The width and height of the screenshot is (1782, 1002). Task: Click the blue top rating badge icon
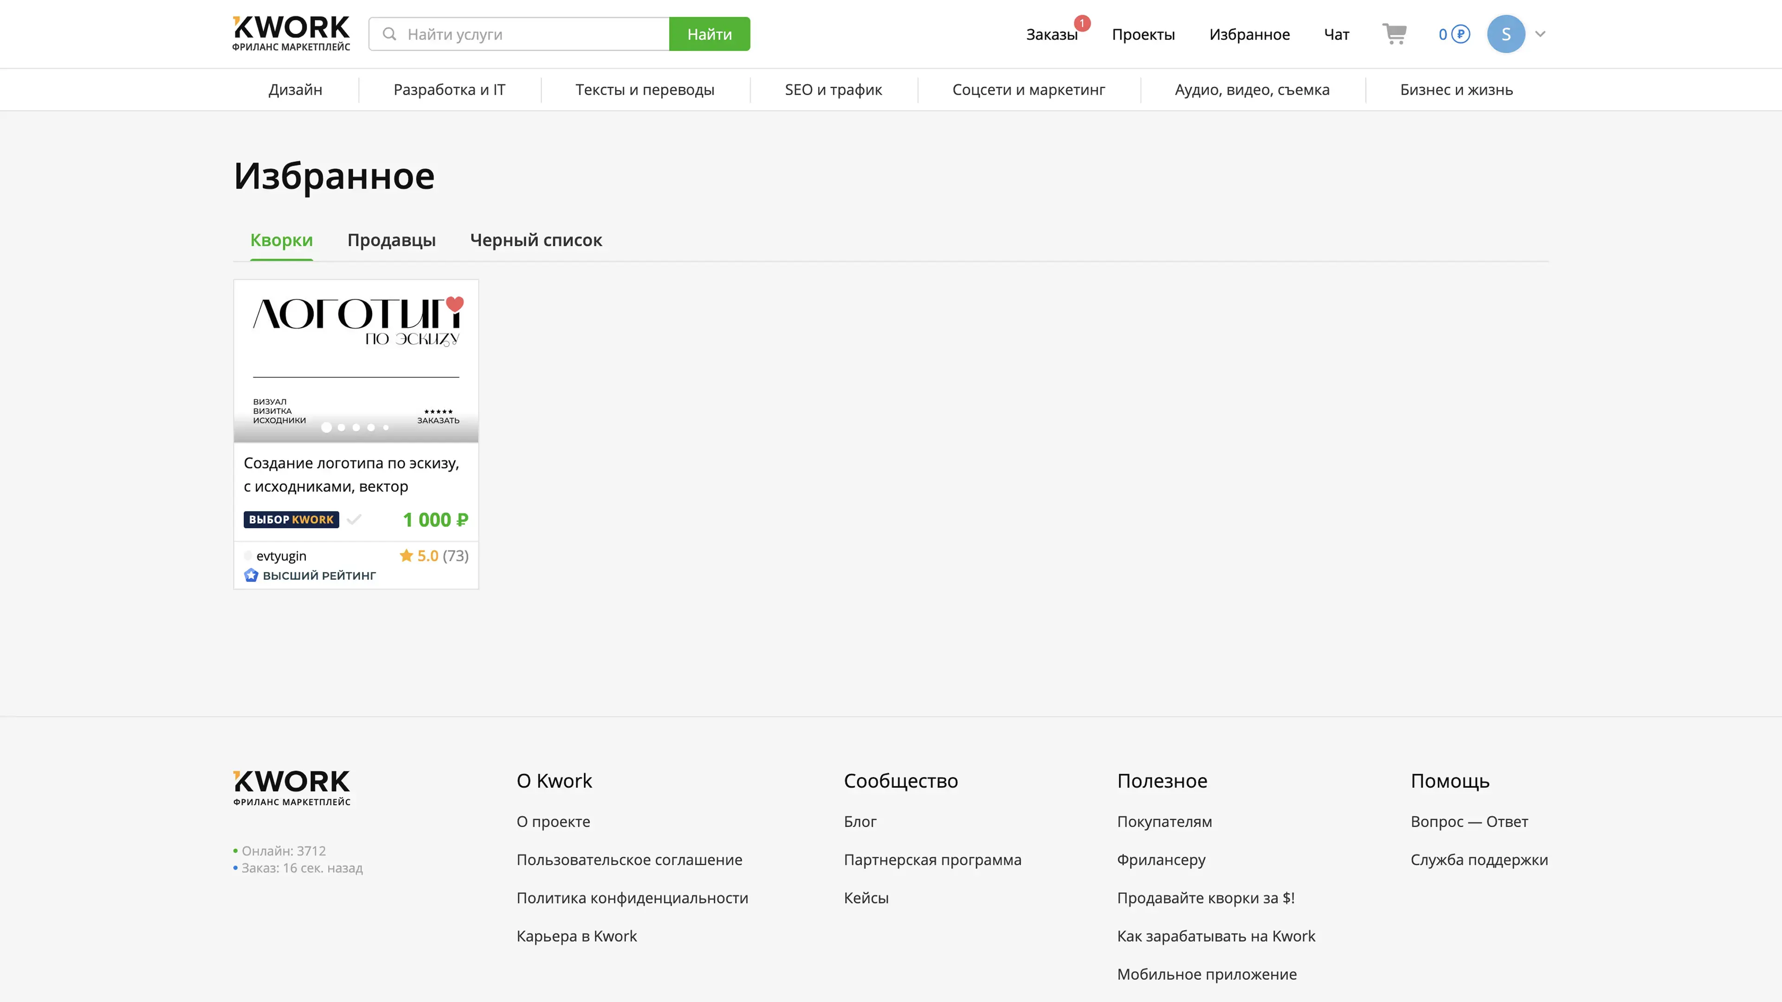(x=251, y=575)
